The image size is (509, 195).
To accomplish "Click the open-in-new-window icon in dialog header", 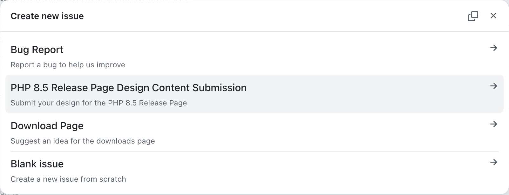I will click(473, 16).
